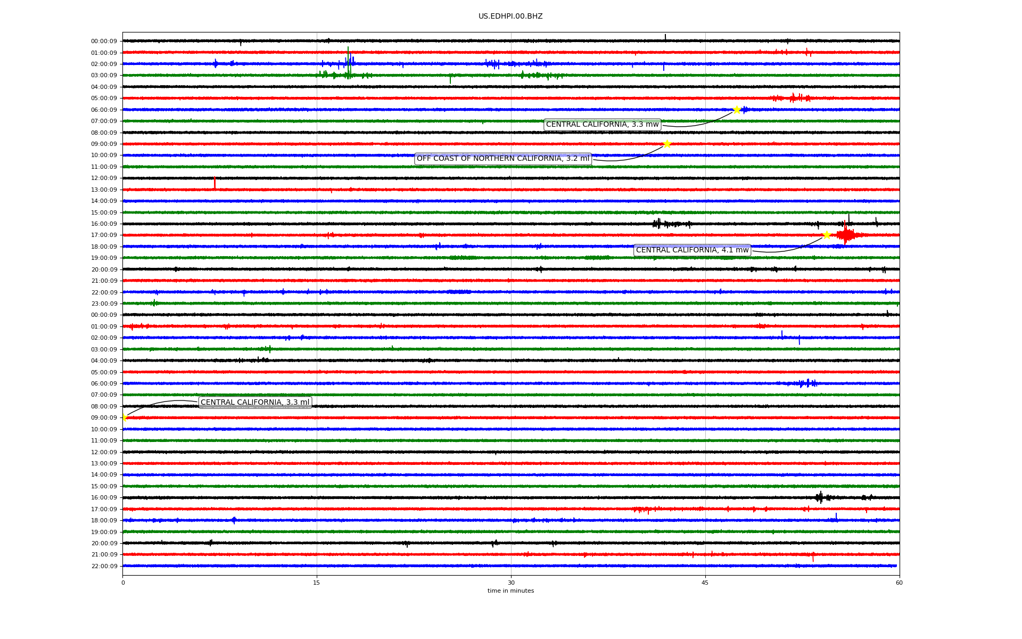Click the star for the 3.3 mw event
The image size is (1022, 639).
[737, 110]
